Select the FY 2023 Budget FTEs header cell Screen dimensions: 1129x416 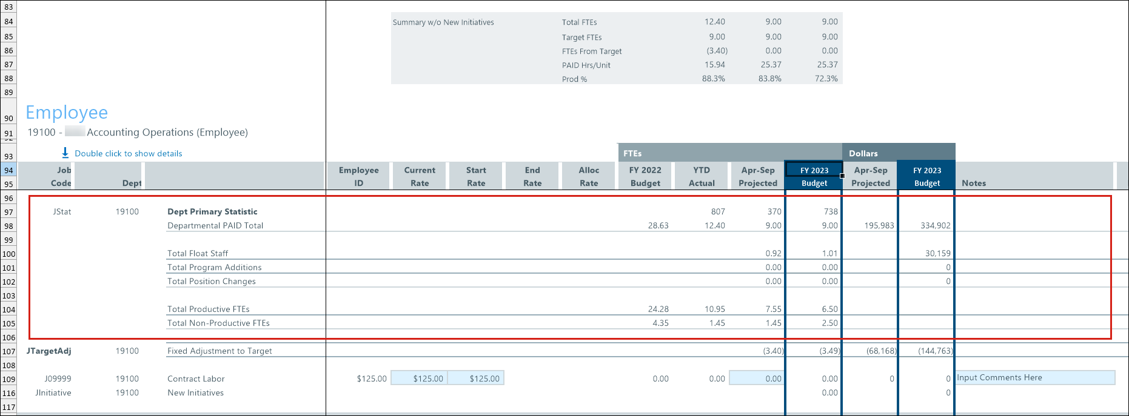[814, 176]
